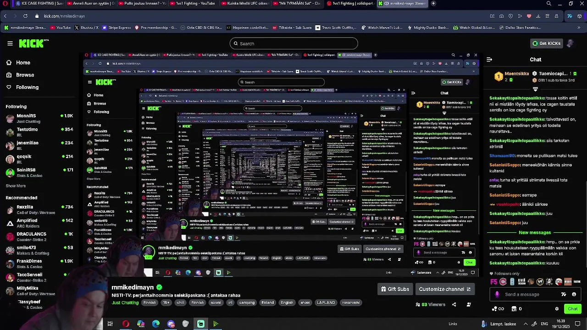
Task: Collapse the outermost Kick sidebar hamburger menu
Action: (x=10, y=44)
